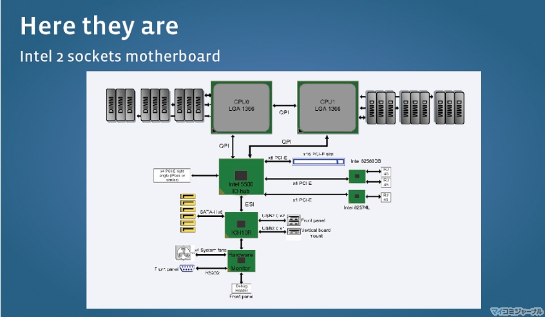Image resolution: width=545 pixels, height=317 pixels.
Task: Select the x16 PCI-E slot graphic
Action: [x=318, y=162]
